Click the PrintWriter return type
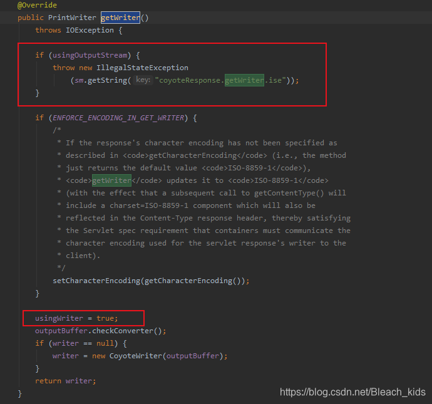Image resolution: width=432 pixels, height=404 pixels. pyautogui.click(x=72, y=18)
